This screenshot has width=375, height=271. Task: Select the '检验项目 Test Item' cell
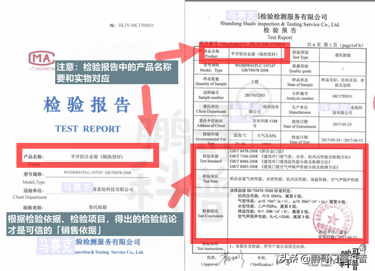(x=211, y=178)
